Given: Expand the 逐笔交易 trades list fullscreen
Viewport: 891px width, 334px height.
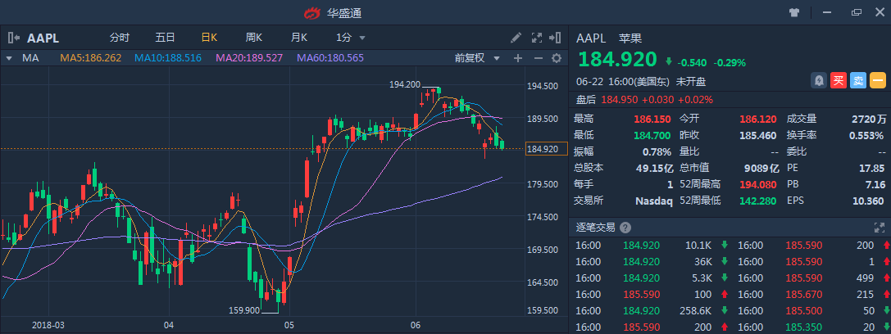Looking at the screenshot, I should pos(880,228).
